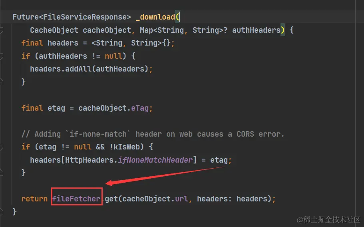Toggle fold marker beside CacheObject parameter line
This screenshot has width=364, height=227.
[x=1, y=30]
